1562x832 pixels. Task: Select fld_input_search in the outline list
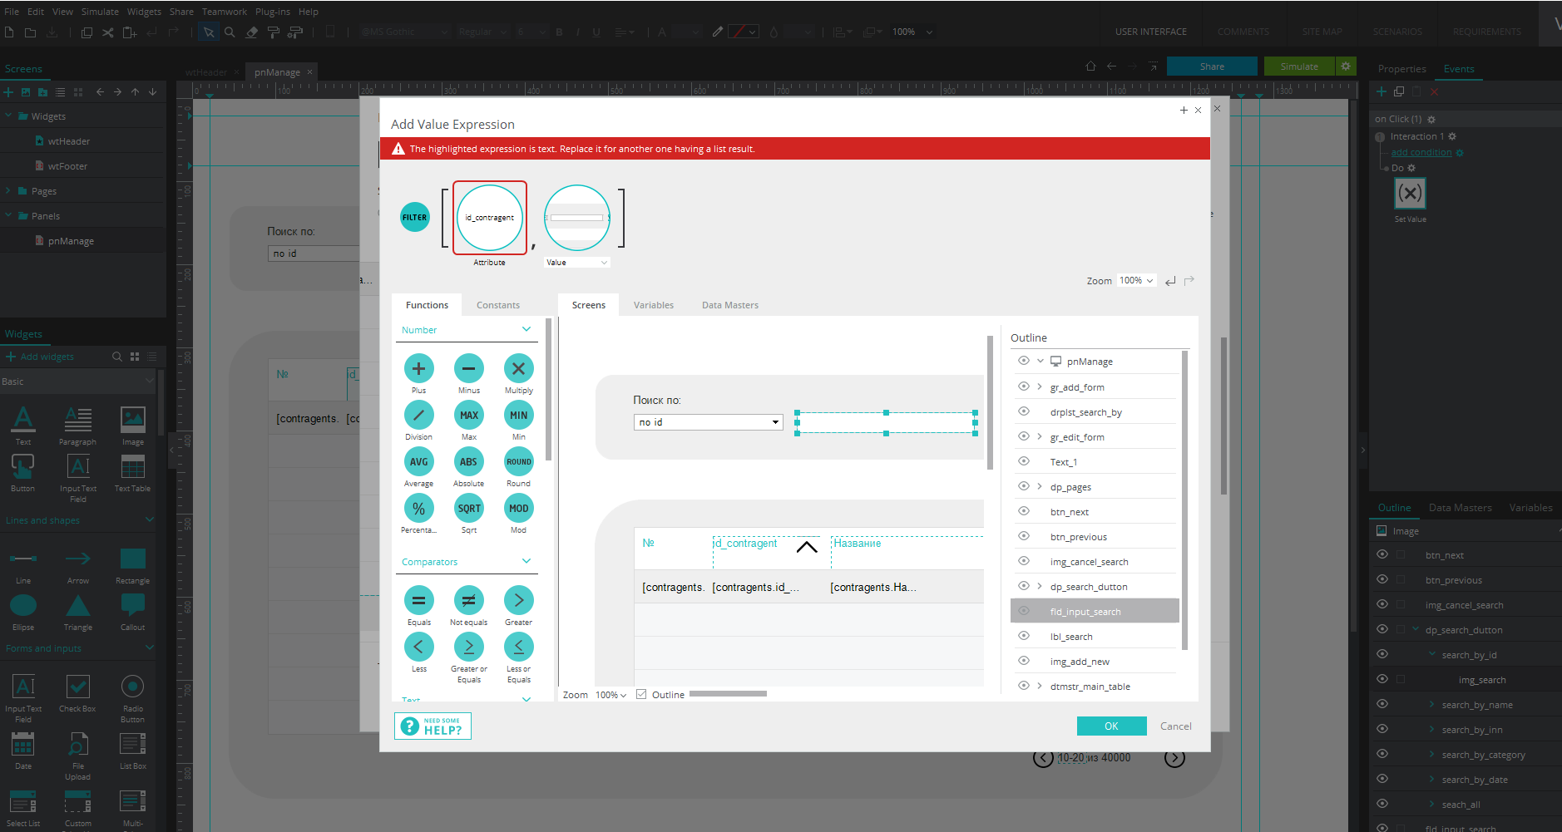point(1085,612)
